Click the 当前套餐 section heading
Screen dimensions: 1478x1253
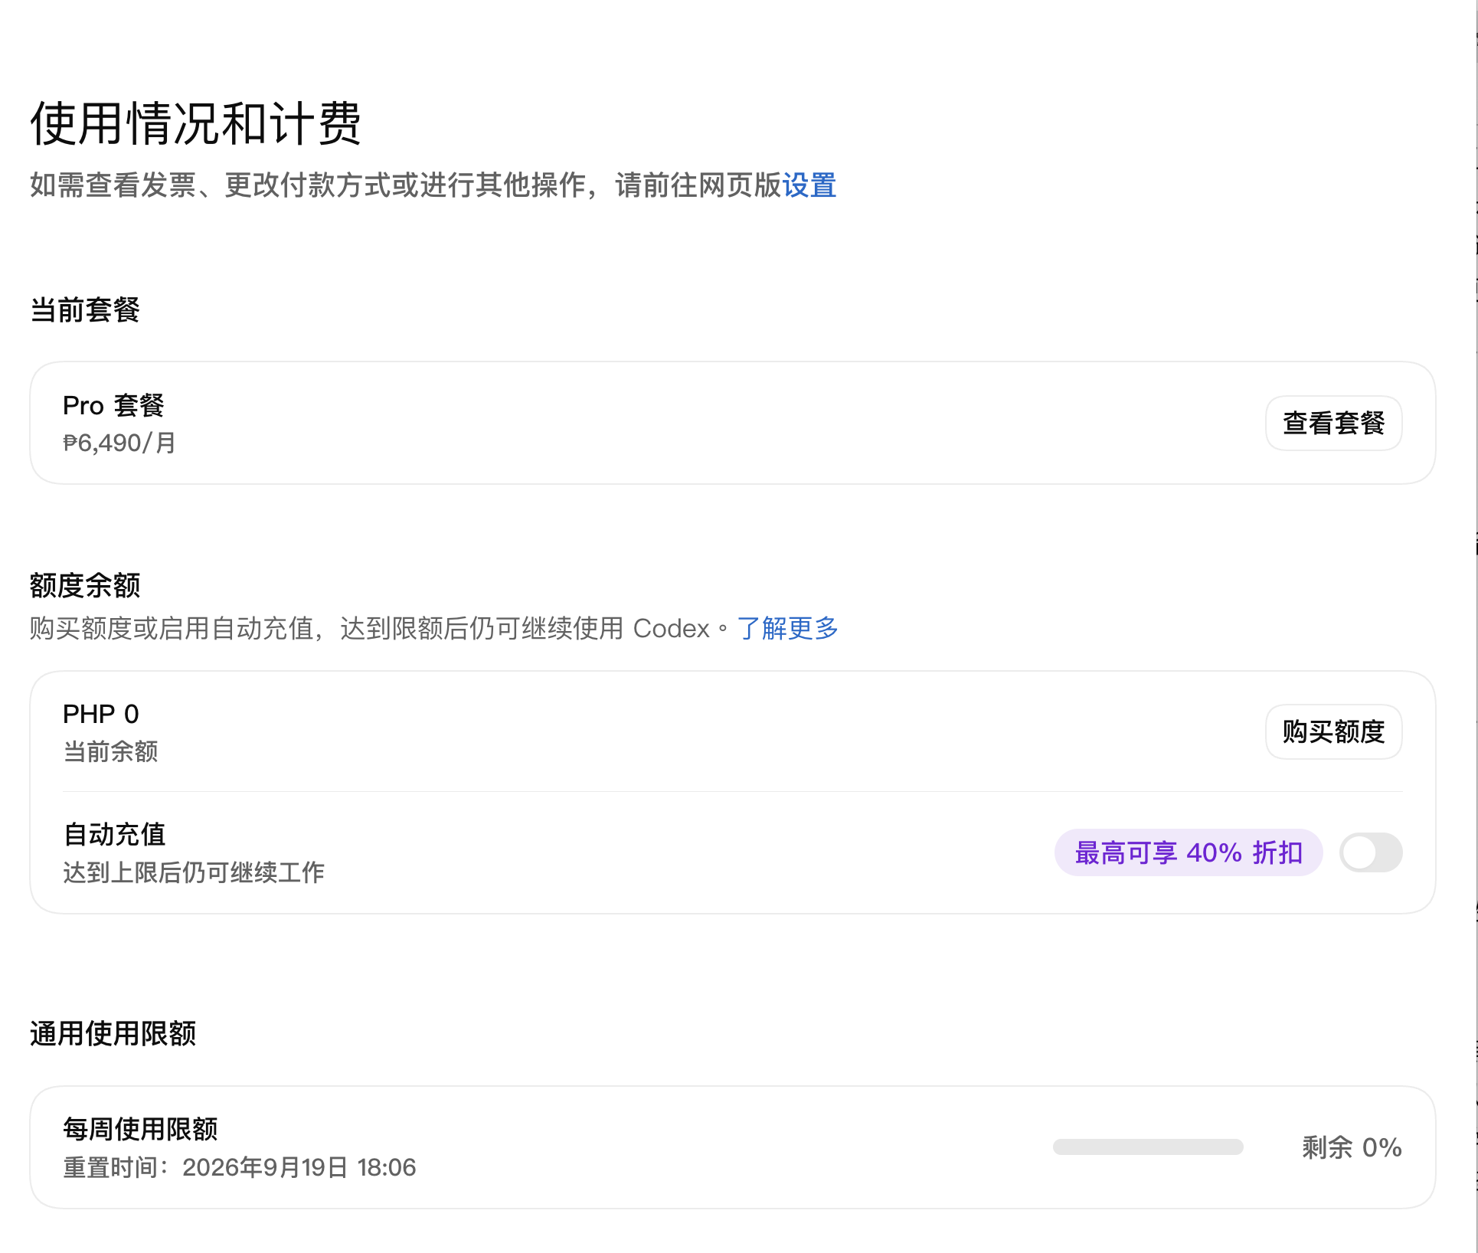click(x=85, y=310)
